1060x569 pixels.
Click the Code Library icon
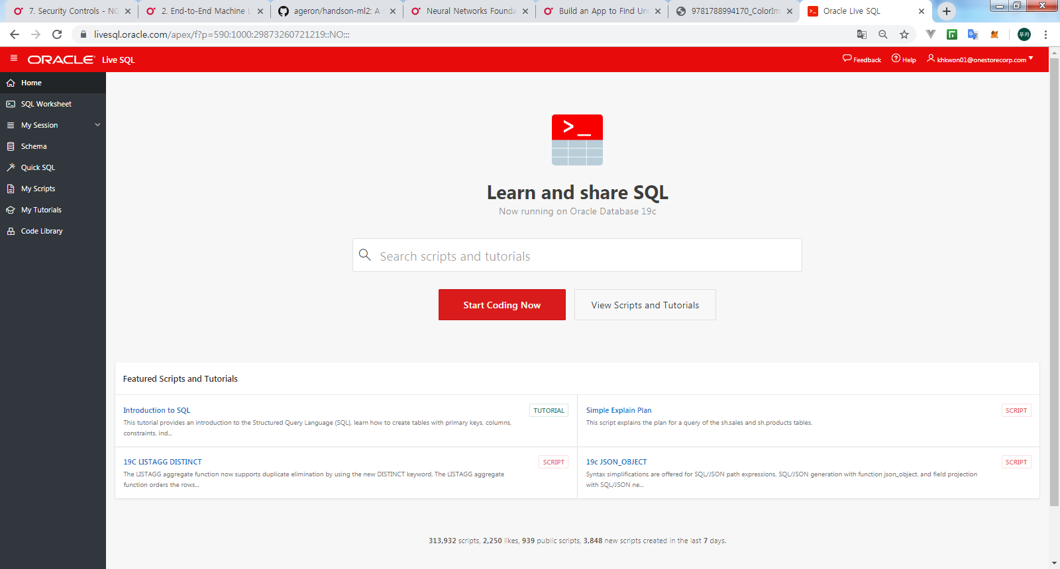pyautogui.click(x=11, y=231)
